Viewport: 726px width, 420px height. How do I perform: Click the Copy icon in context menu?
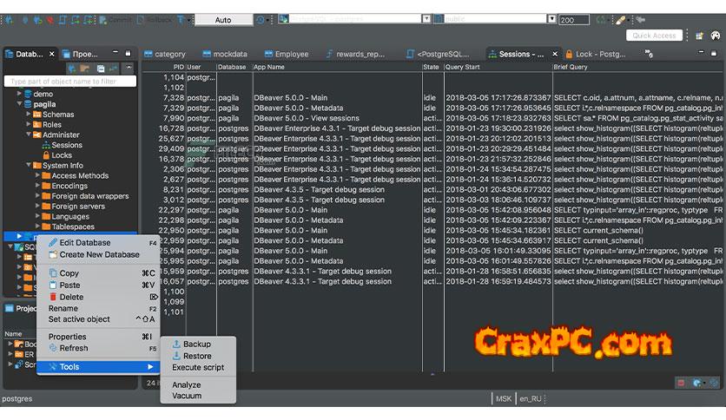coord(53,273)
